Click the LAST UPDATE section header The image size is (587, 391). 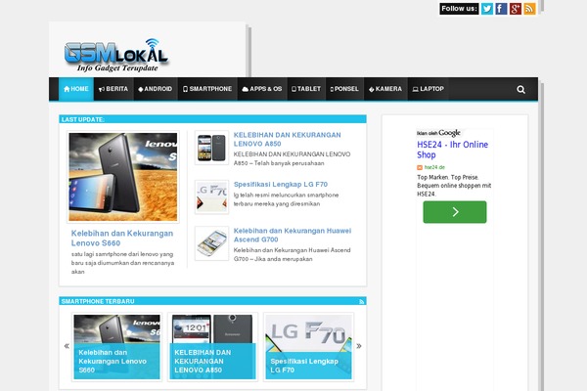click(212, 119)
